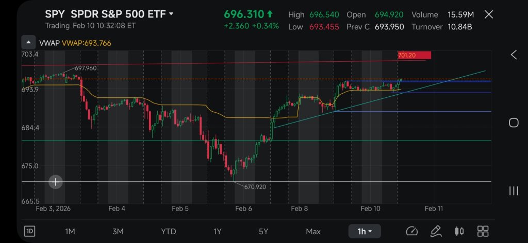Switch to the 1M range tab

click(70, 232)
